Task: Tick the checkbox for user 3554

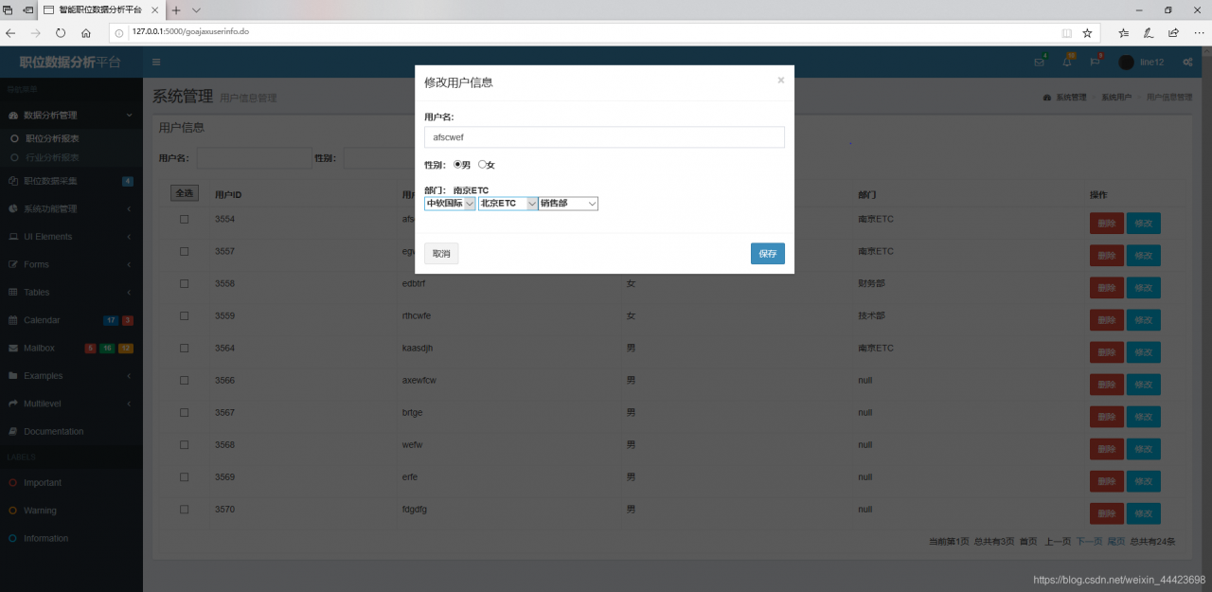Action: click(184, 219)
